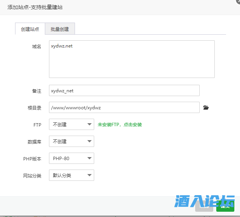Expand the FTP dropdown
This screenshot has height=217, width=240.
tap(72, 124)
